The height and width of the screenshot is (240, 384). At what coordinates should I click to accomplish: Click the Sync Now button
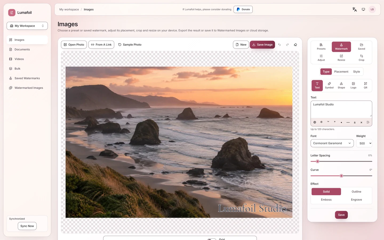tap(27, 226)
